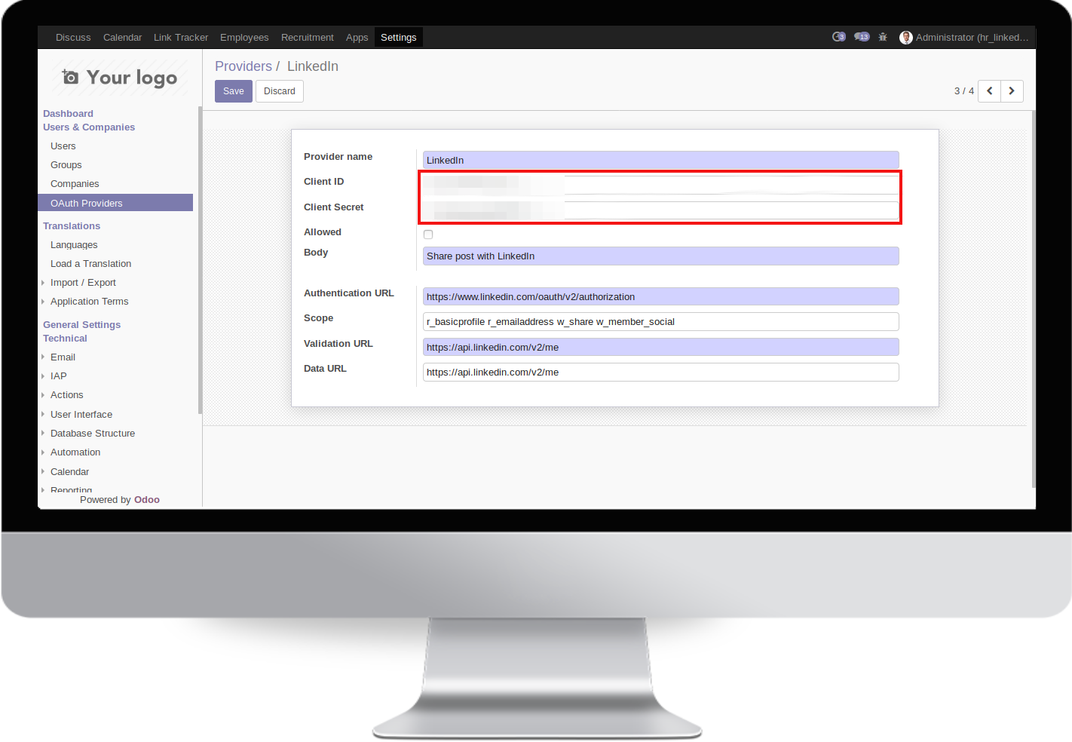Open the Recruitment menu
This screenshot has height=742, width=1072.
point(308,38)
